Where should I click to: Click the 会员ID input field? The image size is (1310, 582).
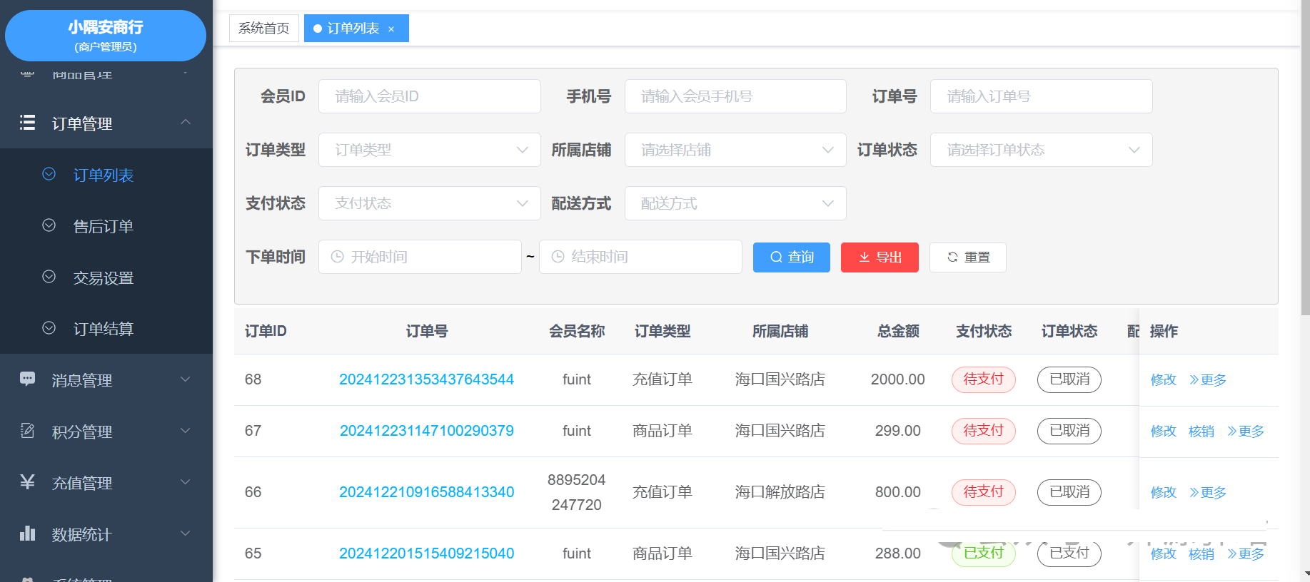[x=429, y=96]
